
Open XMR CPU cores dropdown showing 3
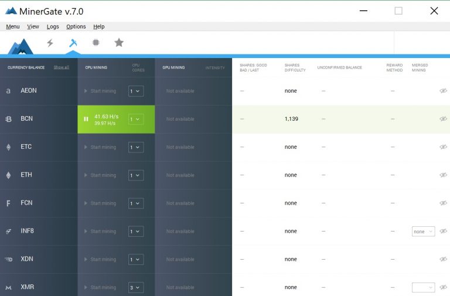[x=136, y=288]
